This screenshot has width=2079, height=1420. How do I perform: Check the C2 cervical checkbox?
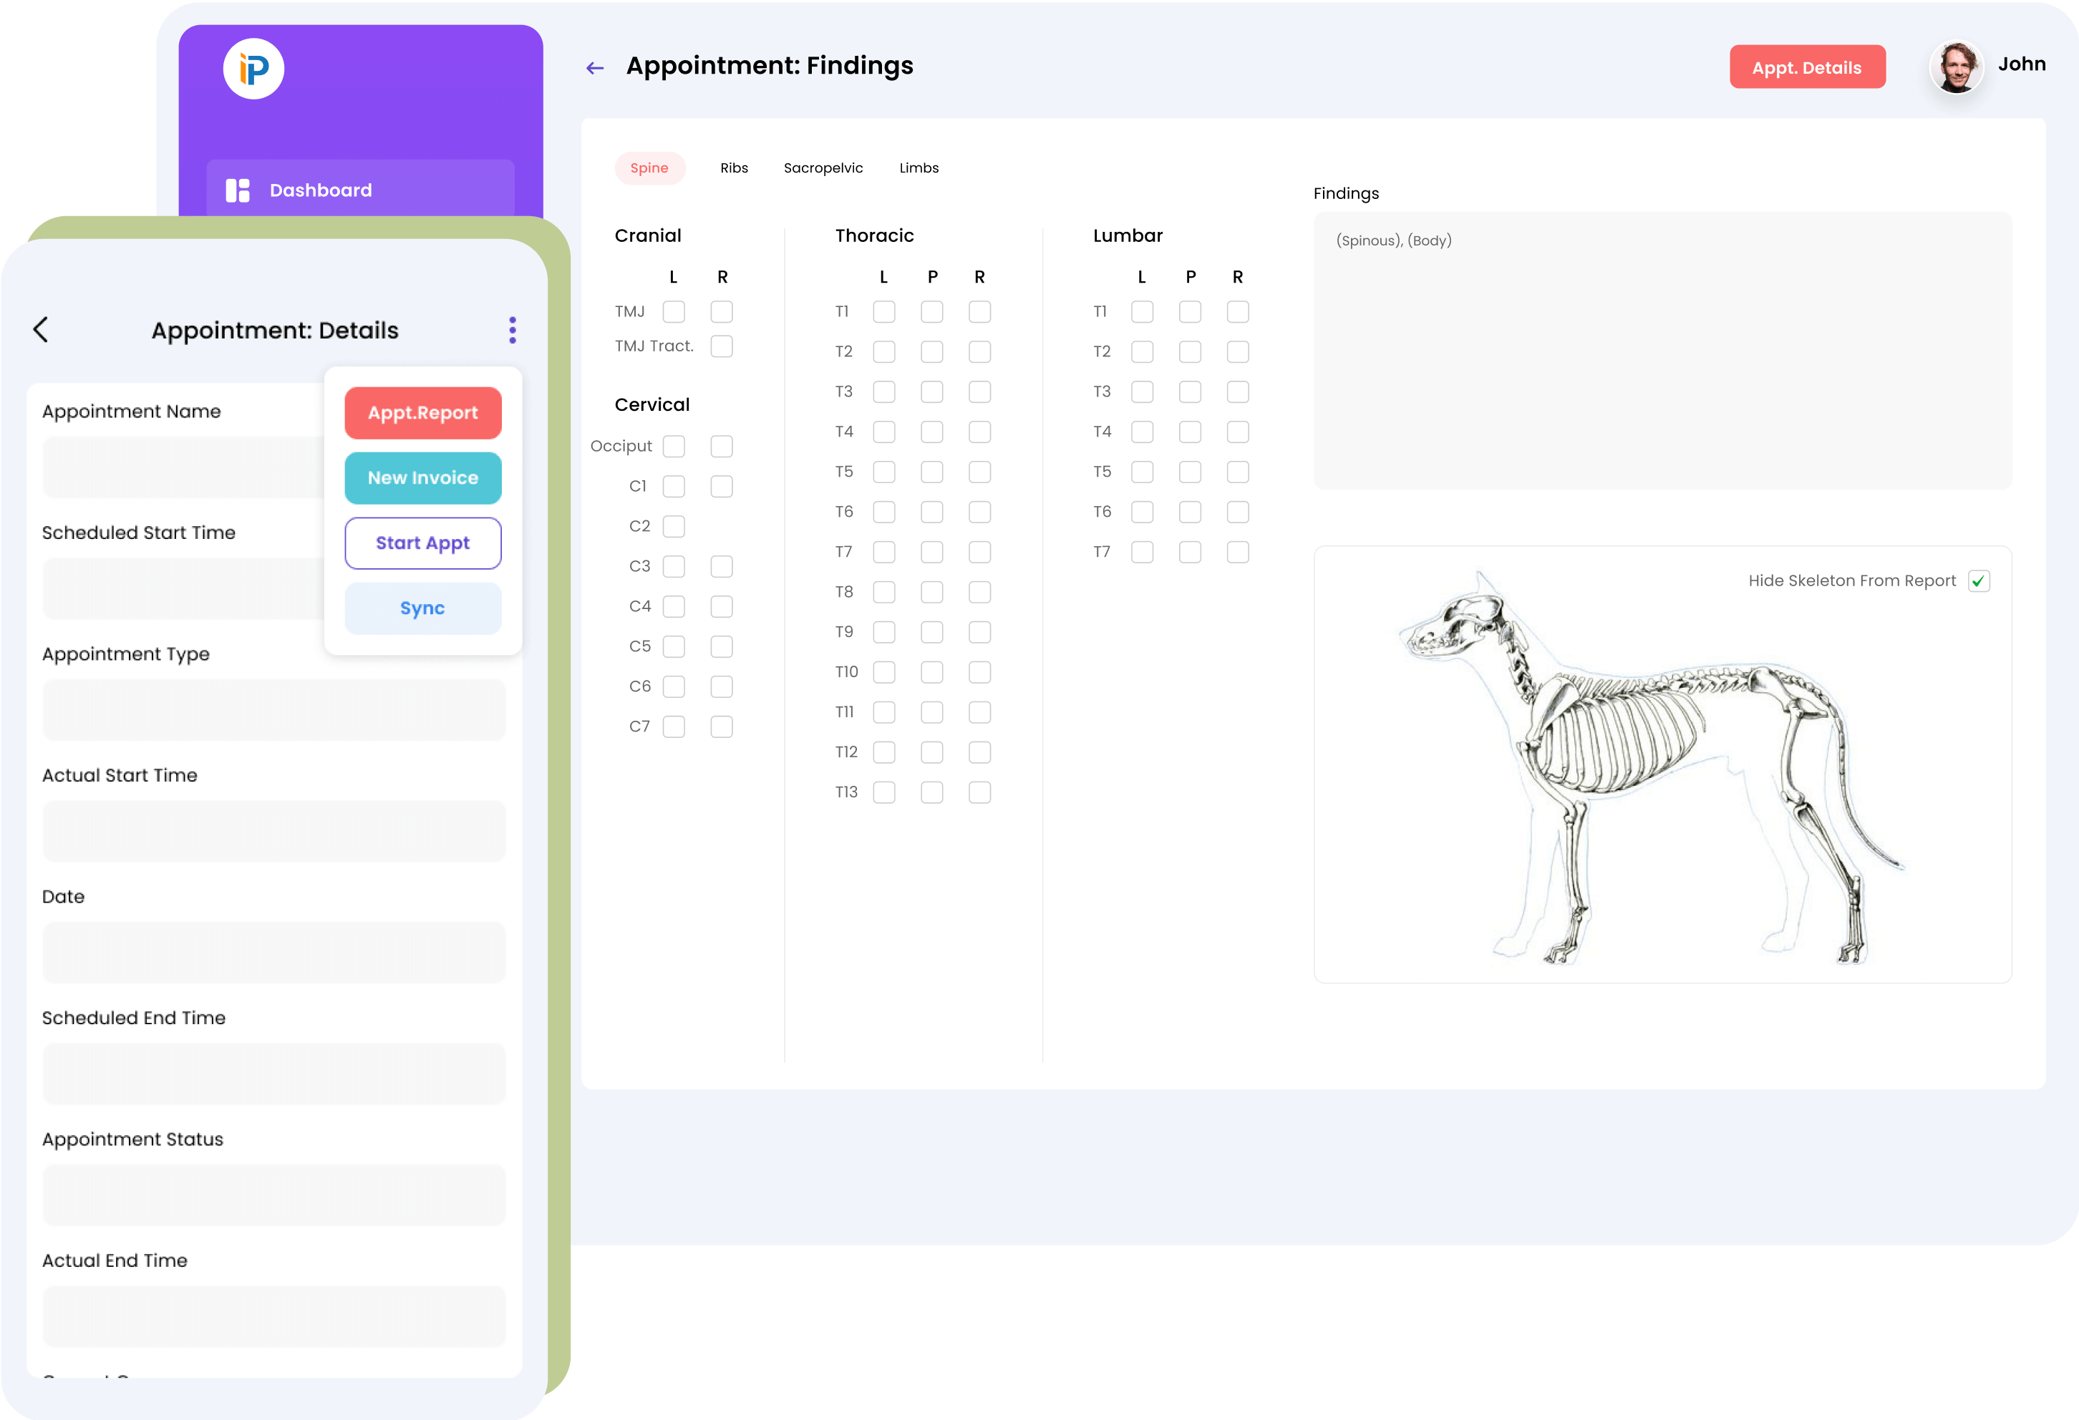674,526
